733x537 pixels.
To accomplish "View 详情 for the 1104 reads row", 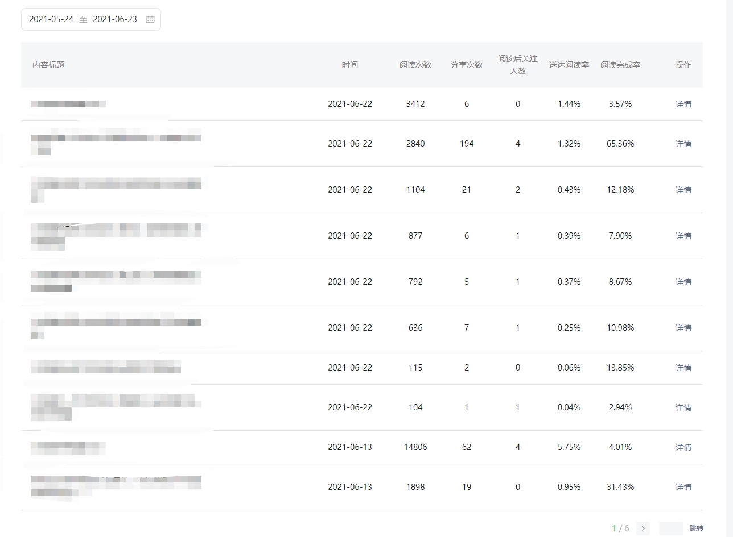I will (683, 190).
